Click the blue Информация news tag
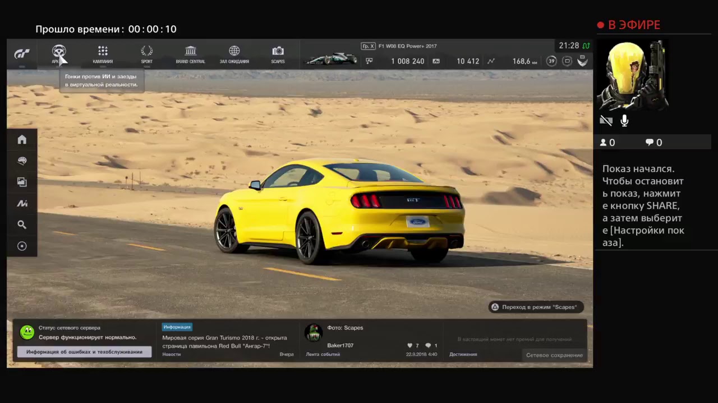718x403 pixels. point(177,327)
